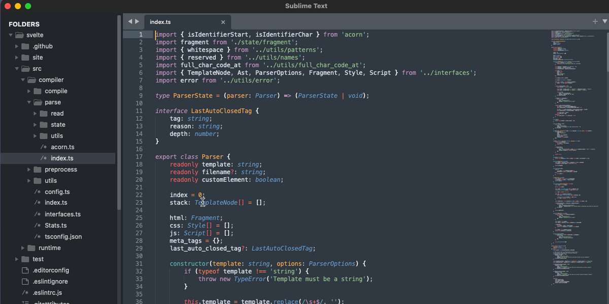This screenshot has width=609, height=304.
Task: Click the 'TypeError' text on line 33
Action: click(x=250, y=279)
